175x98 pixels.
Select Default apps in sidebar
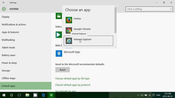click(x=26, y=86)
